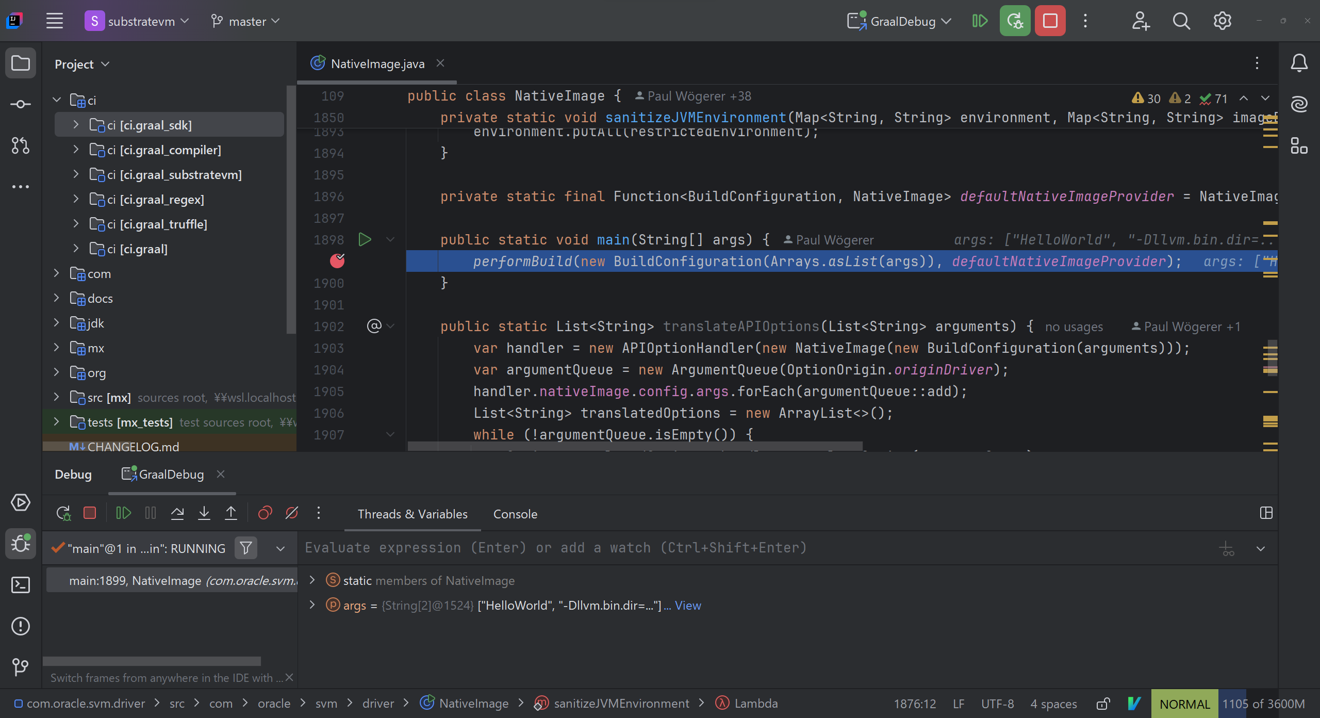Click UTF-8 encoding in status bar
Image resolution: width=1320 pixels, height=718 pixels.
click(997, 704)
